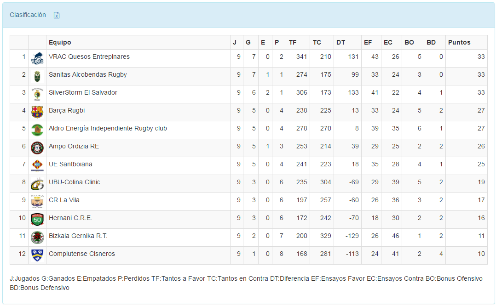Click the Sanitas Alcobendas Rugby crest
This screenshot has width=496, height=306.
(x=37, y=76)
